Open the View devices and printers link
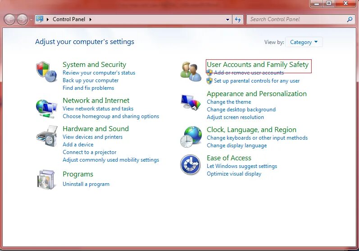The image size is (359, 251). [x=93, y=137]
